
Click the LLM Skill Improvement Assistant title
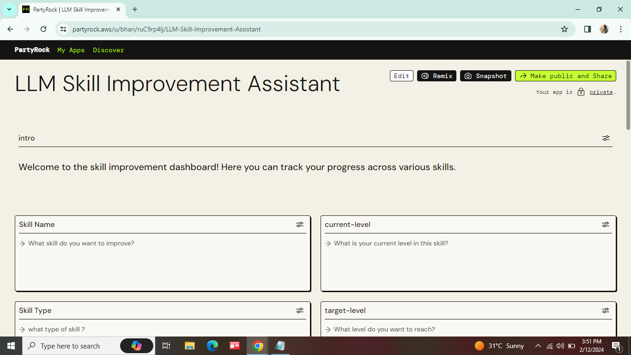coord(177,84)
